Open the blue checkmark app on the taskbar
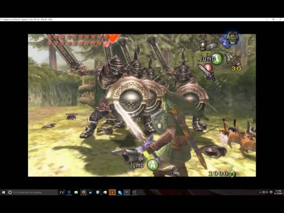 pos(91,192)
